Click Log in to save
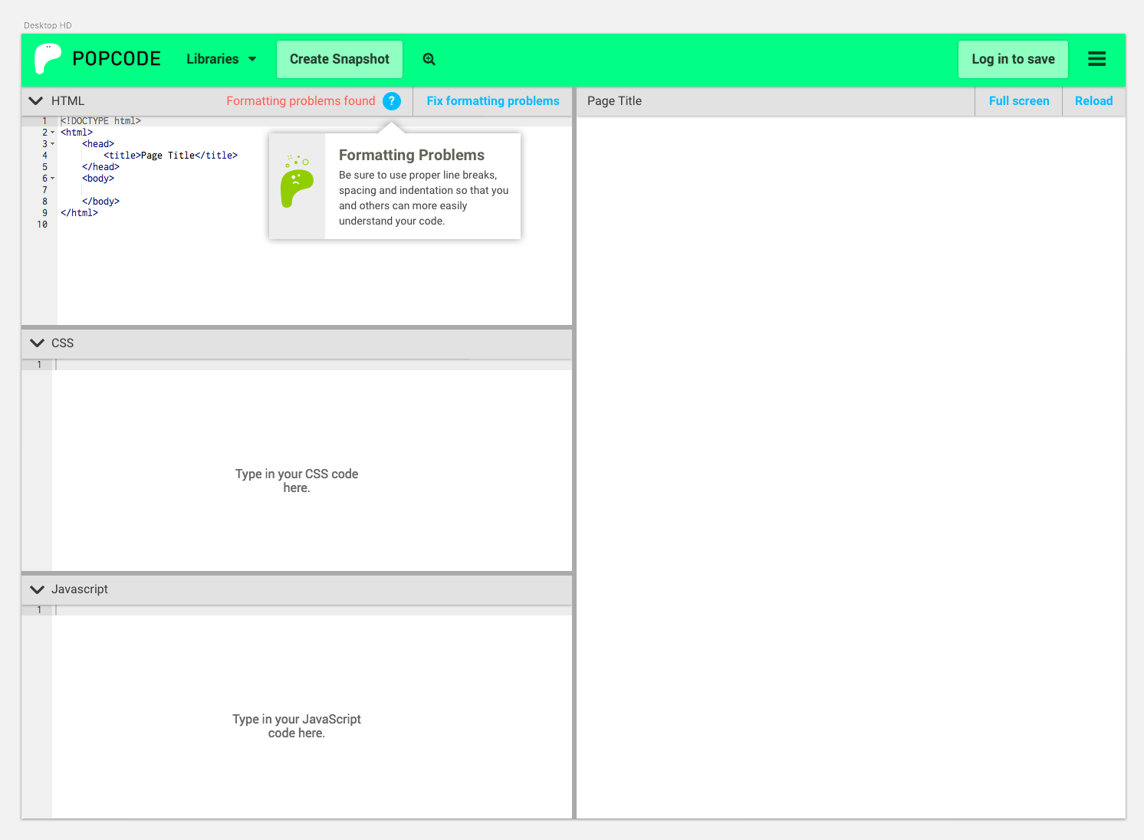Viewport: 1144px width, 840px height. 1013,58
